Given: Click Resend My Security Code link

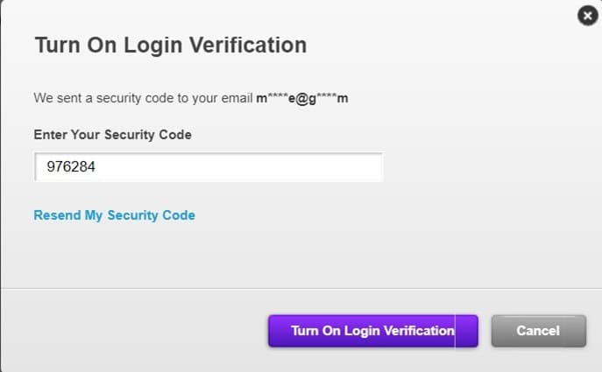Looking at the screenshot, I should pyautogui.click(x=114, y=215).
